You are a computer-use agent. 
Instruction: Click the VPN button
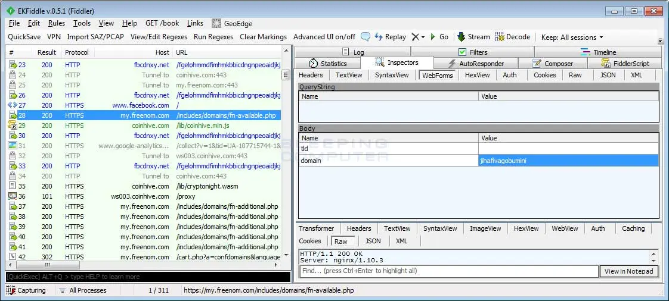[x=54, y=37]
